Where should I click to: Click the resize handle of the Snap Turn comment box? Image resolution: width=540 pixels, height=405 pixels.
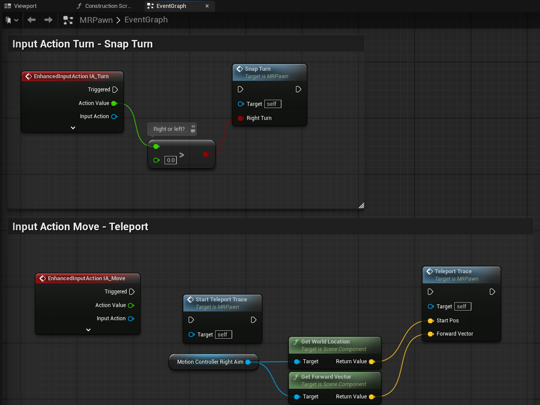coord(361,205)
